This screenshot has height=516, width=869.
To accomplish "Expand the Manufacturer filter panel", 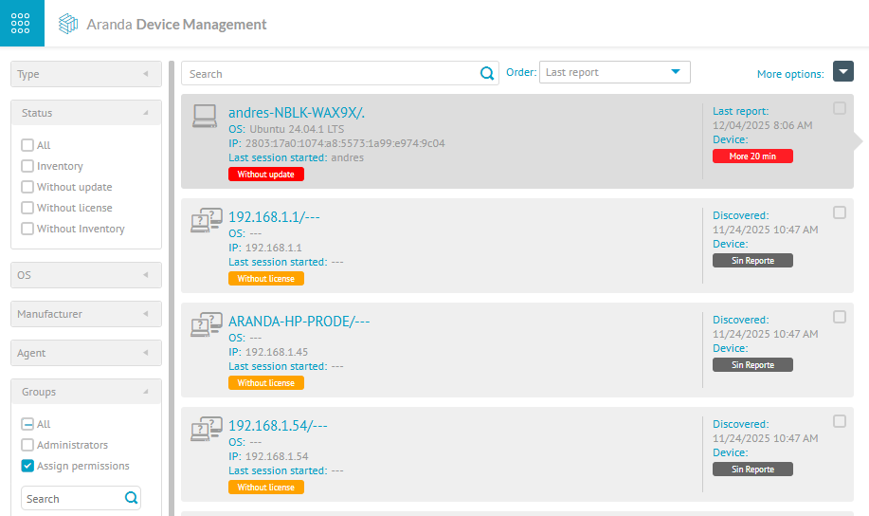I will [x=85, y=314].
